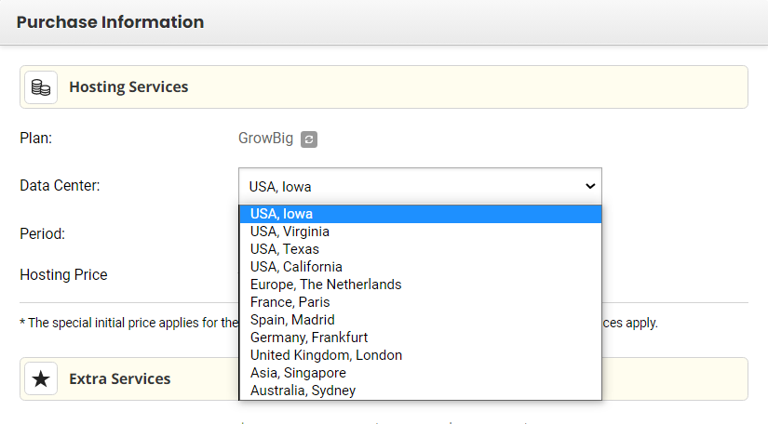
Task: Click the Data Center: label
Action: coord(60,186)
